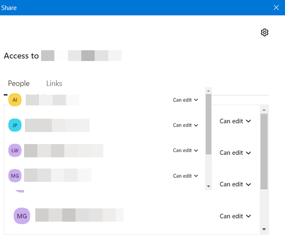The height and width of the screenshot is (242, 285).
Task: Switch to the People tab
Action: coord(19,83)
